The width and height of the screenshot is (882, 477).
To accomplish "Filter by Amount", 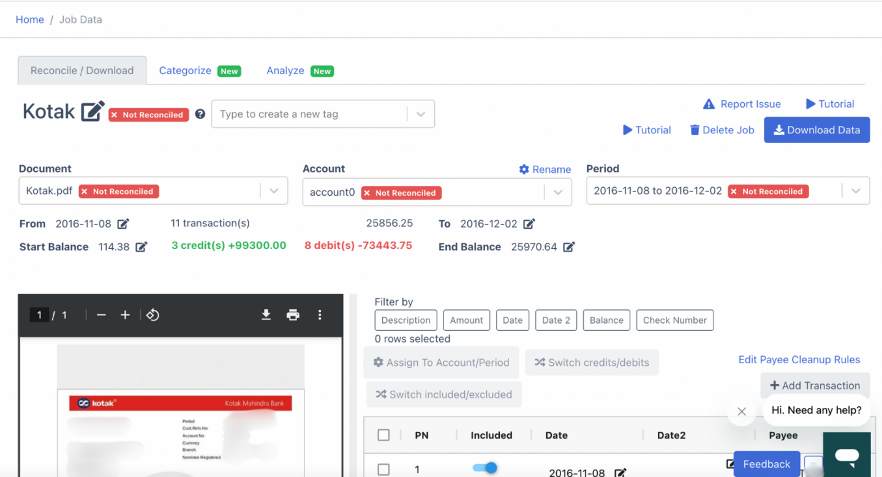I will (x=466, y=320).
